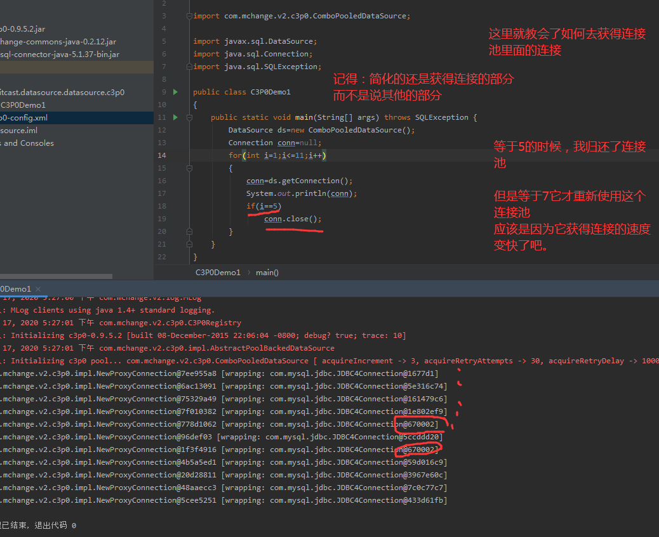Screen dimensions: 659x537
Task: Click the 'conn.close();' statement
Action: (293, 219)
